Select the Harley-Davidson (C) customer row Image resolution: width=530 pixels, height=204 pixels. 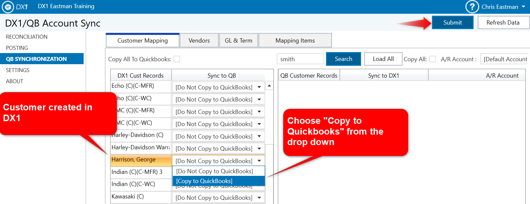coord(141,135)
